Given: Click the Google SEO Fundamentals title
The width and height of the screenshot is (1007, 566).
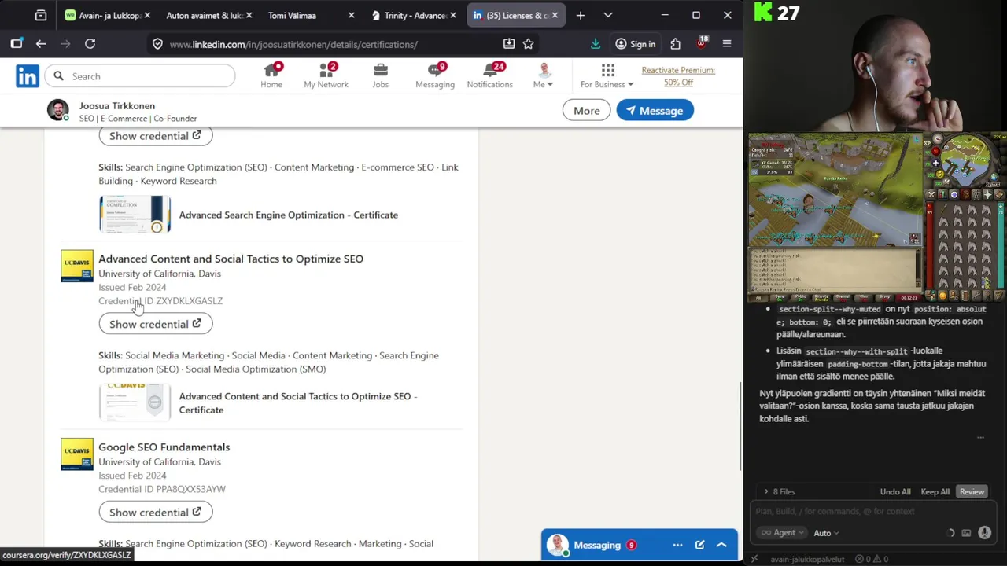Looking at the screenshot, I should pyautogui.click(x=164, y=447).
